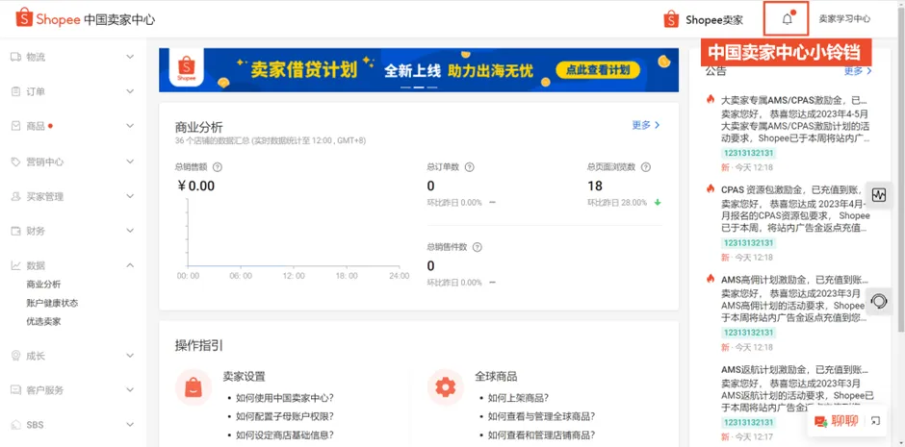This screenshot has width=905, height=447.
Task: Expand the 订单 menu chevron
Action: [130, 91]
